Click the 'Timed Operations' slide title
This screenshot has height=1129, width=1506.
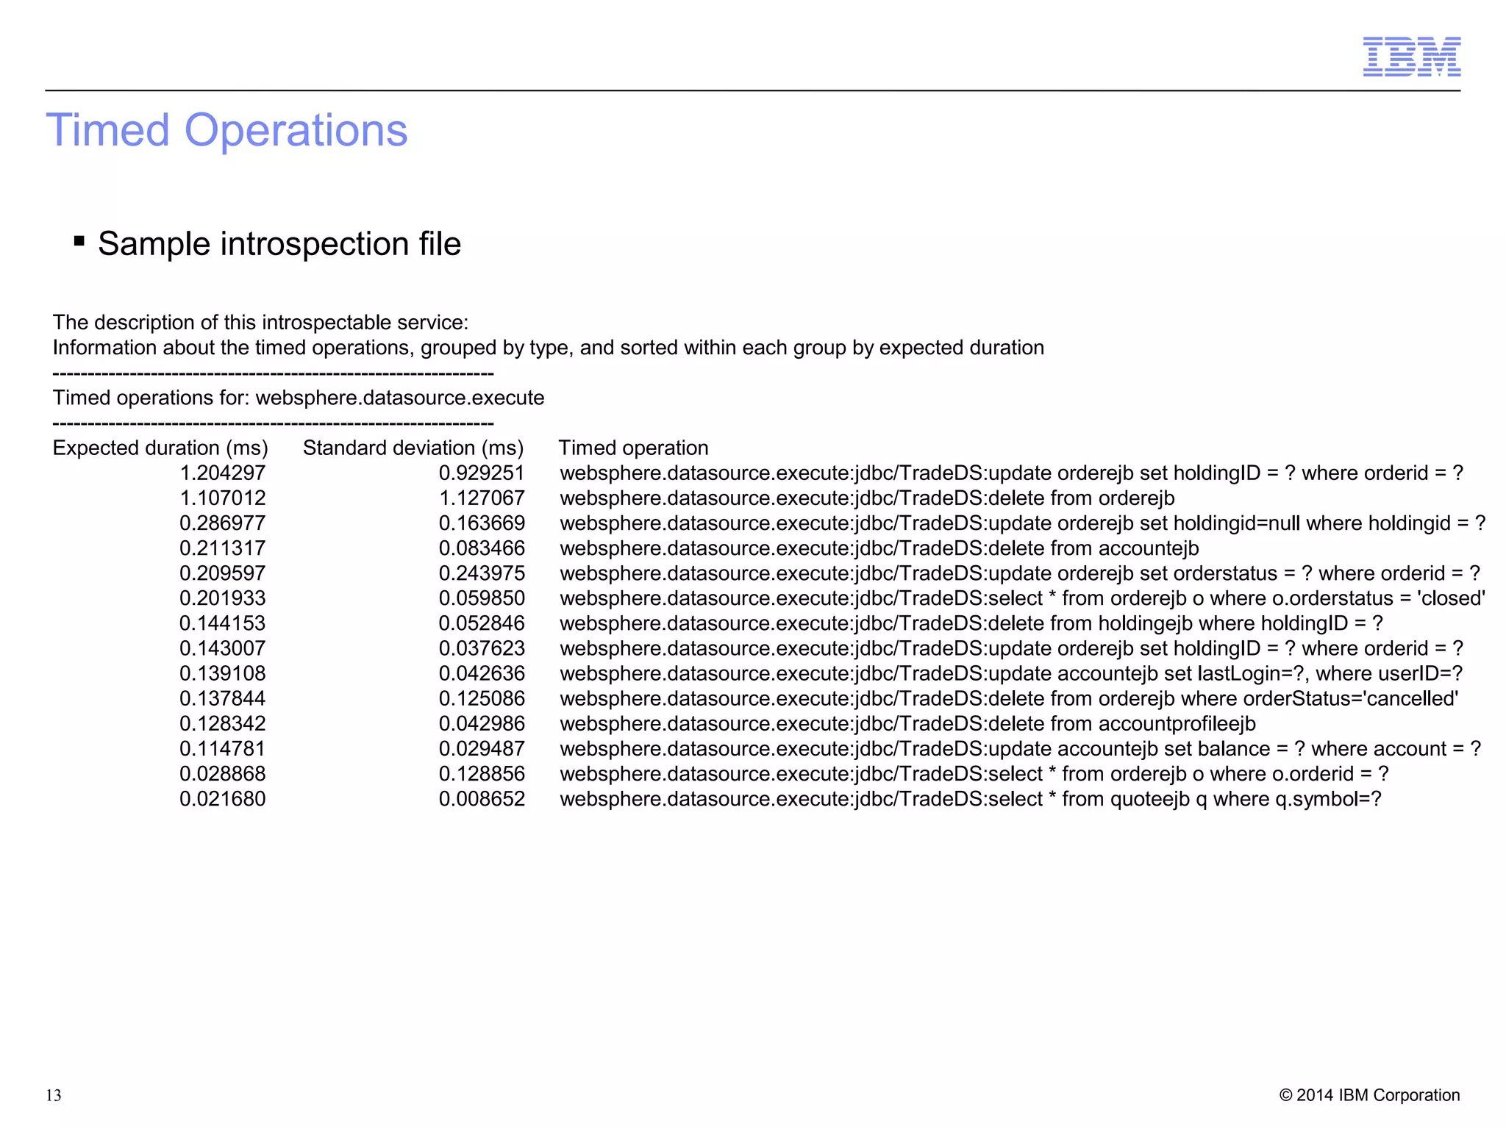click(x=226, y=130)
